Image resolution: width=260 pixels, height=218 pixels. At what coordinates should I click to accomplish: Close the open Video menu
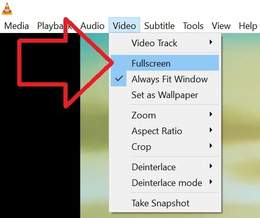pyautogui.click(x=124, y=25)
